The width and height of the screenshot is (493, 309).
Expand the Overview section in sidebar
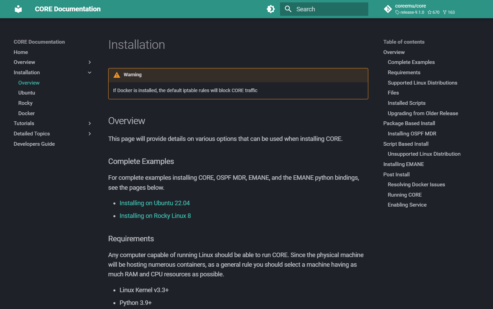[90, 62]
